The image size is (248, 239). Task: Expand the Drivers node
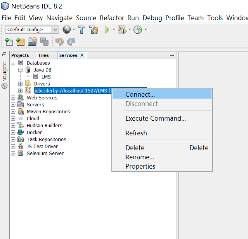(20, 84)
